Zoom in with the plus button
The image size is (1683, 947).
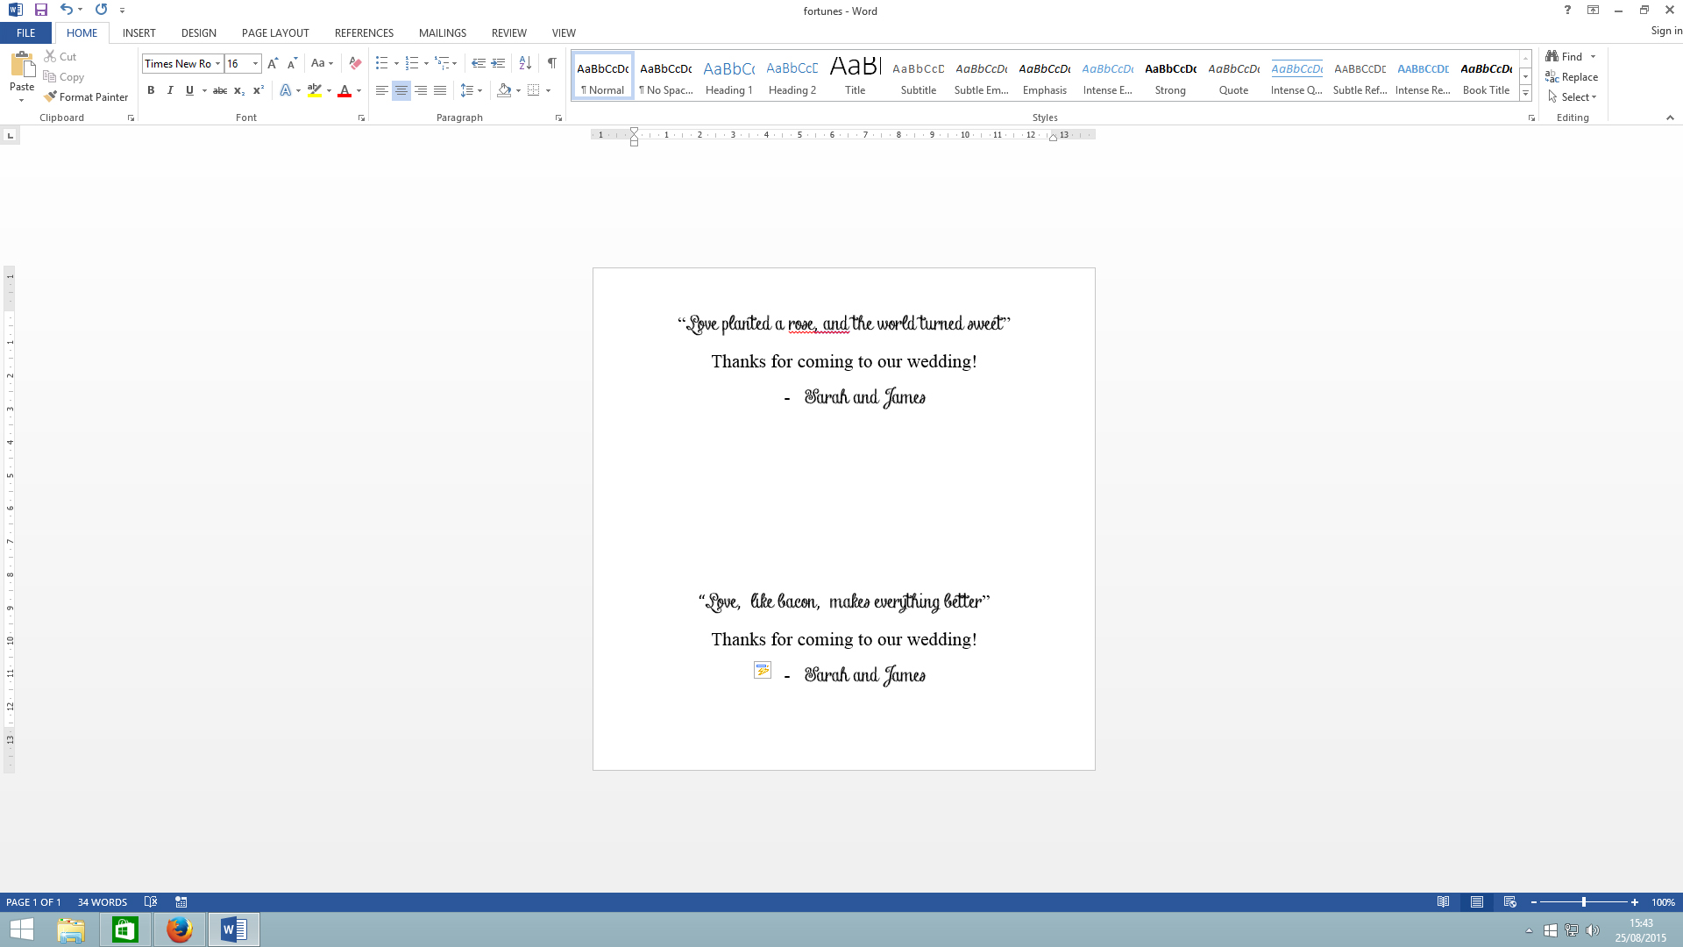point(1635,902)
